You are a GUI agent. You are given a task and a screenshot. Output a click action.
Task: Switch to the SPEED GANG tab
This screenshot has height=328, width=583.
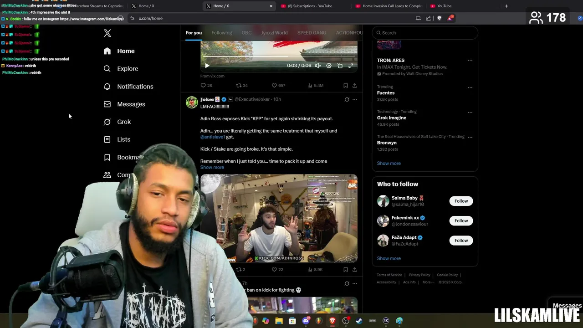(x=312, y=33)
